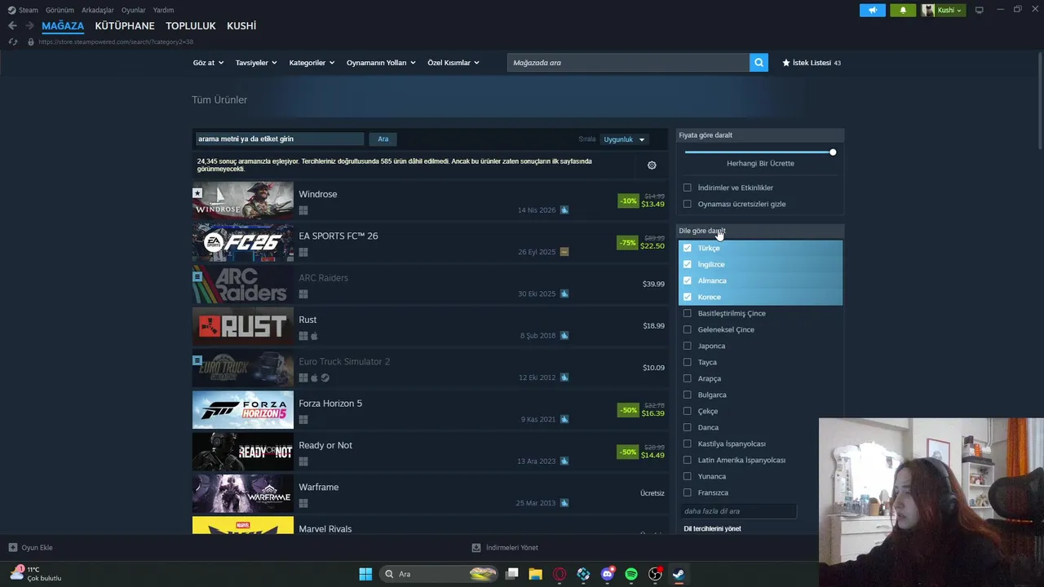Click Oyun Ekle at the bottom

click(30, 548)
